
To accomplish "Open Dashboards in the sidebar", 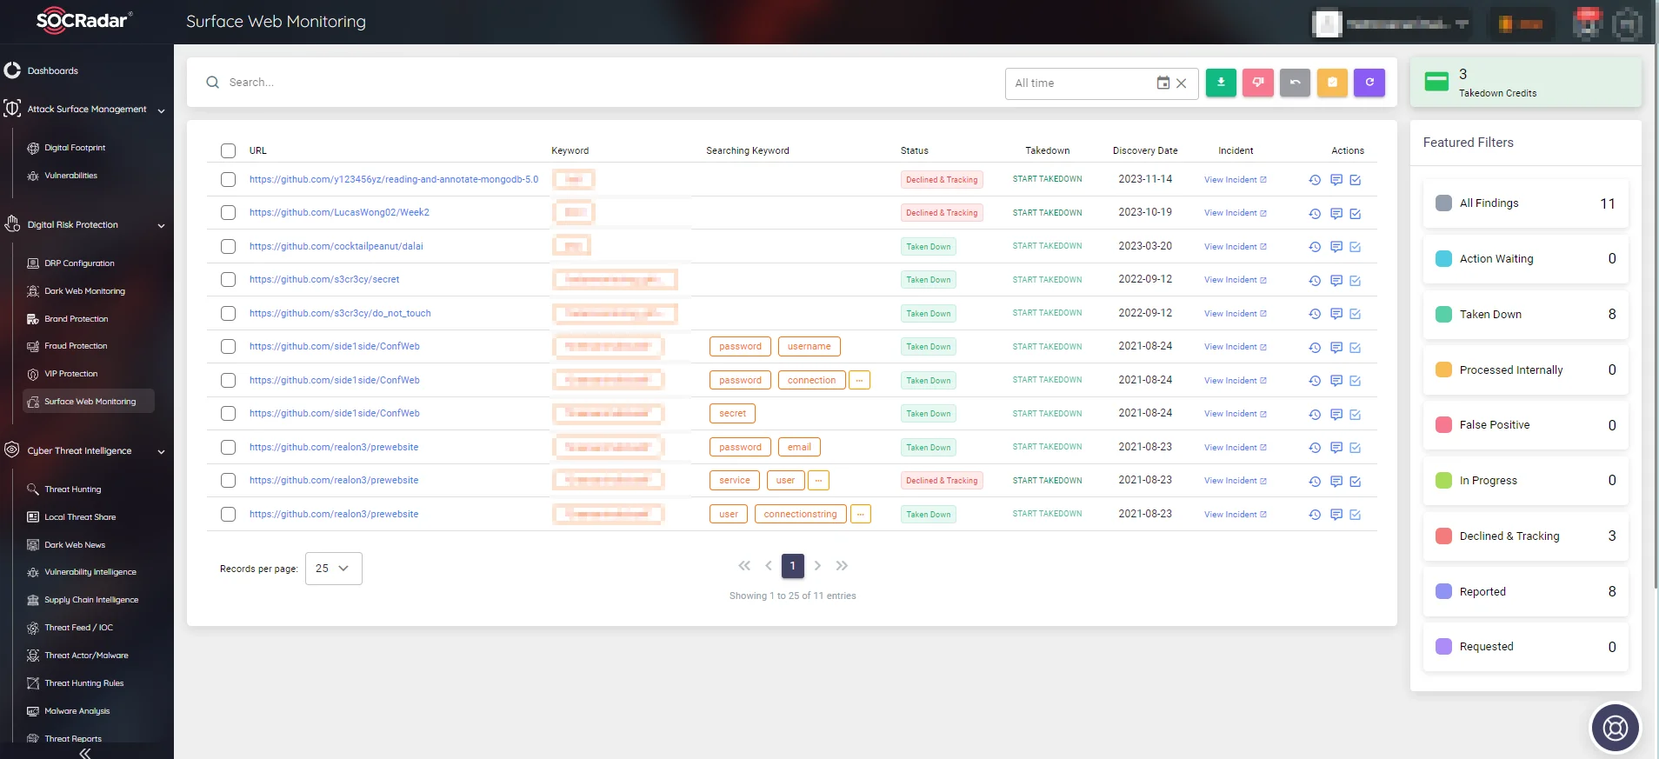I will 53,70.
